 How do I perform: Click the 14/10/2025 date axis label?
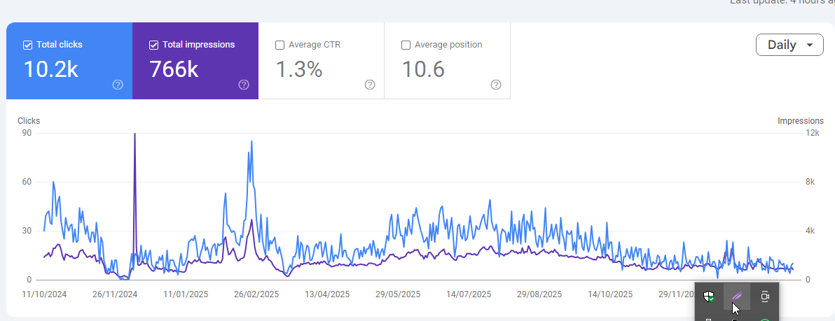click(x=610, y=294)
